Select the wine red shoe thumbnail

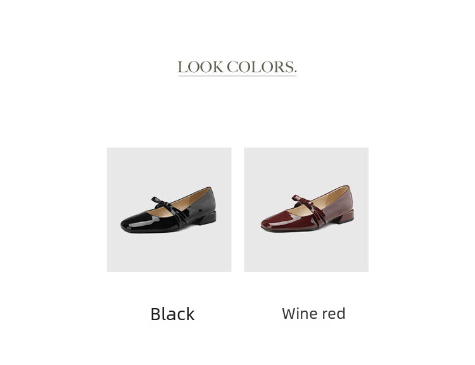[x=307, y=210]
